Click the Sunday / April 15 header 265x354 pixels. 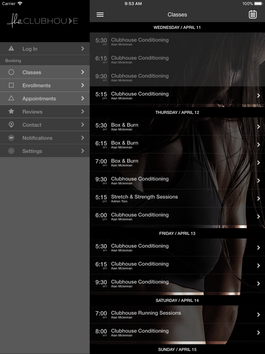pos(177,349)
